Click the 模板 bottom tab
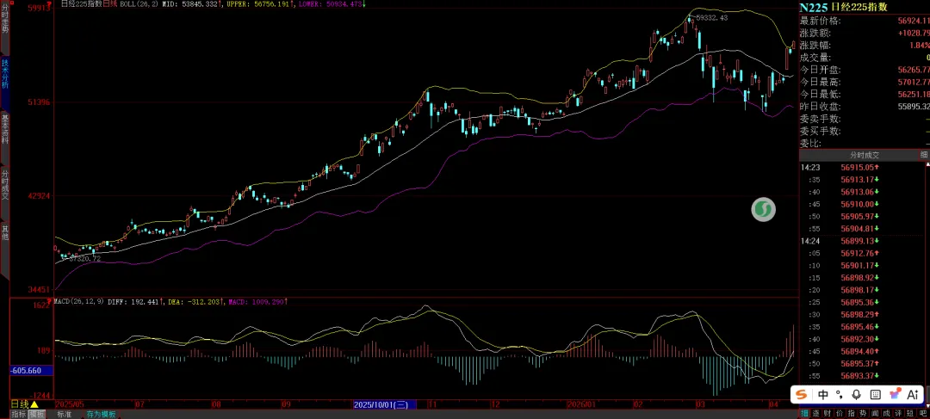The width and height of the screenshot is (930, 419). (x=37, y=414)
